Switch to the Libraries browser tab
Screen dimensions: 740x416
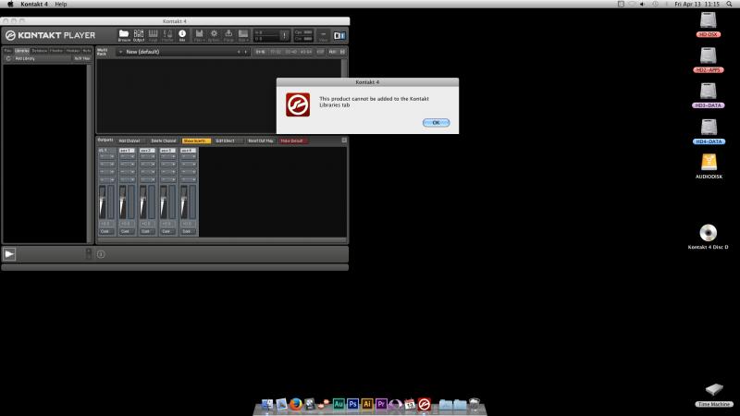(21, 51)
